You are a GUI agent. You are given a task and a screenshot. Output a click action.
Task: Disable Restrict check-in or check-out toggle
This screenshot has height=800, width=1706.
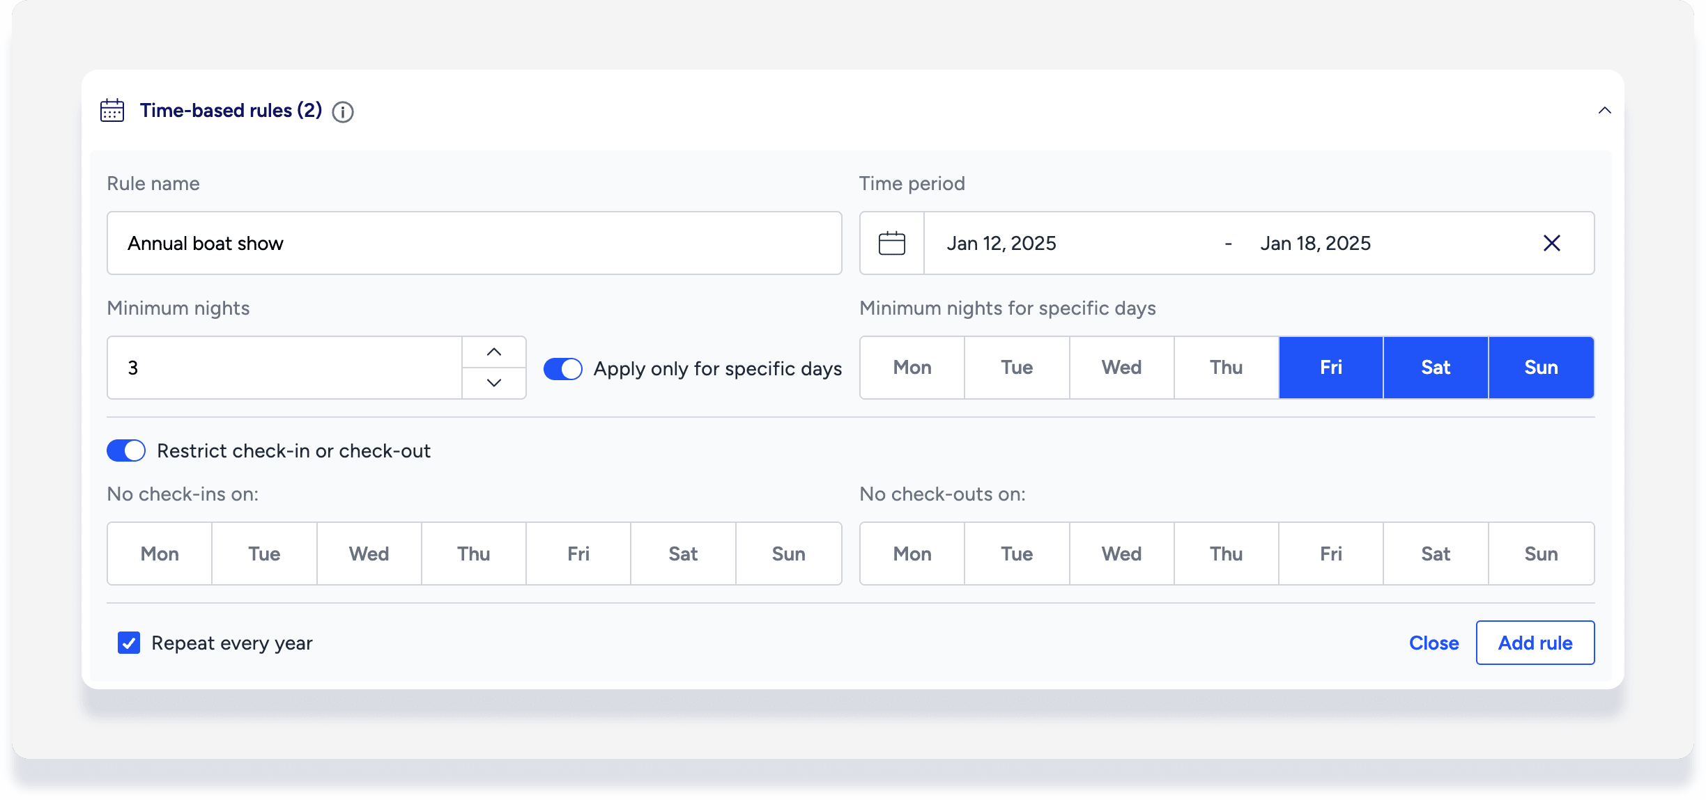point(126,450)
